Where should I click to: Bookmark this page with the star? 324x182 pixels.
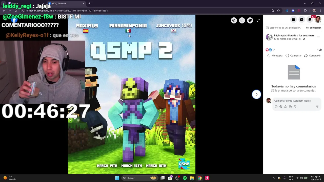pos(278,11)
